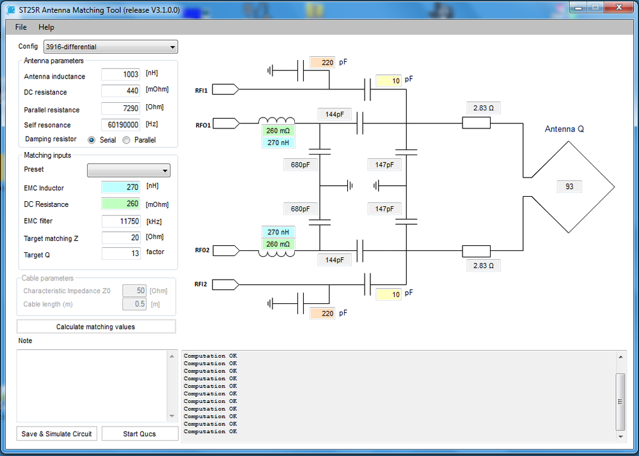Viewport: 639px width, 456px height.
Task: Click inside the Note text area
Action: pyautogui.click(x=92, y=386)
